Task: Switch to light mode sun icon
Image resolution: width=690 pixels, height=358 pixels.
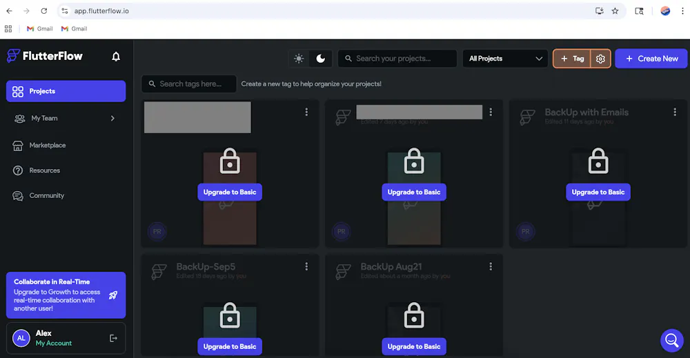Action: pyautogui.click(x=299, y=59)
